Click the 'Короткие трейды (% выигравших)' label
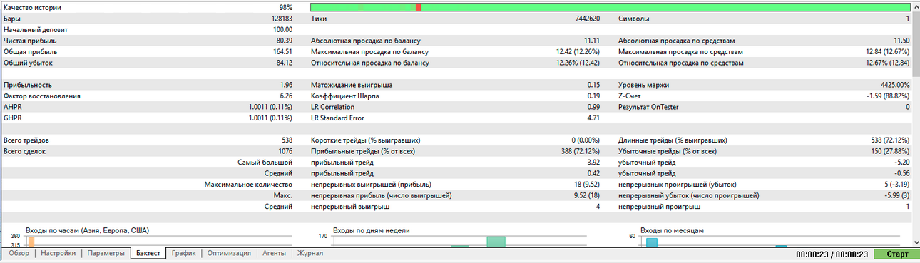 point(365,140)
